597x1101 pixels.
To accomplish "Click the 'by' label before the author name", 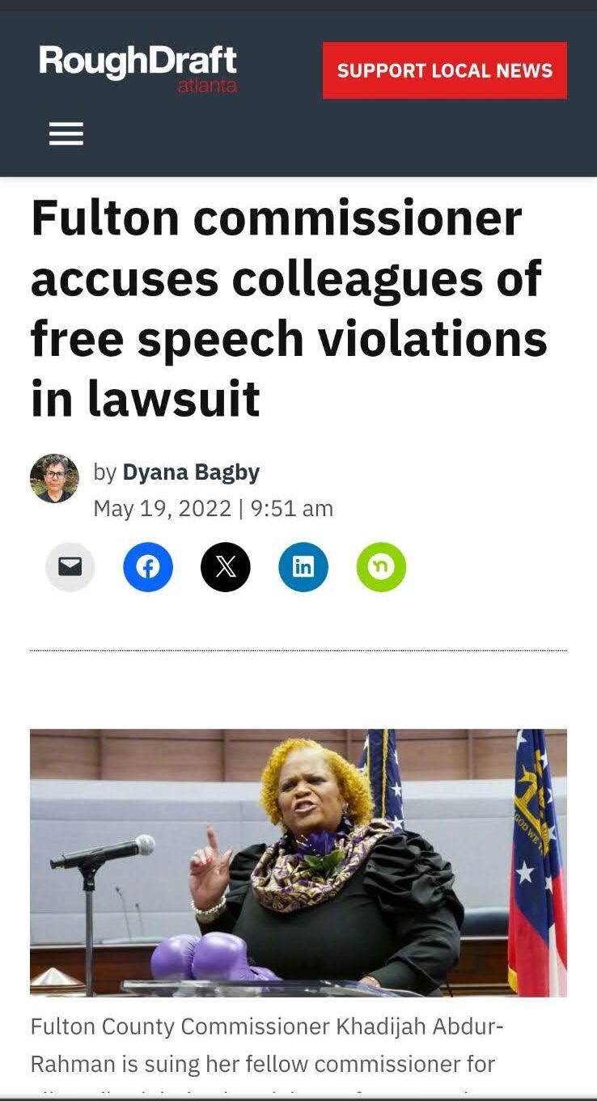I will click(105, 472).
